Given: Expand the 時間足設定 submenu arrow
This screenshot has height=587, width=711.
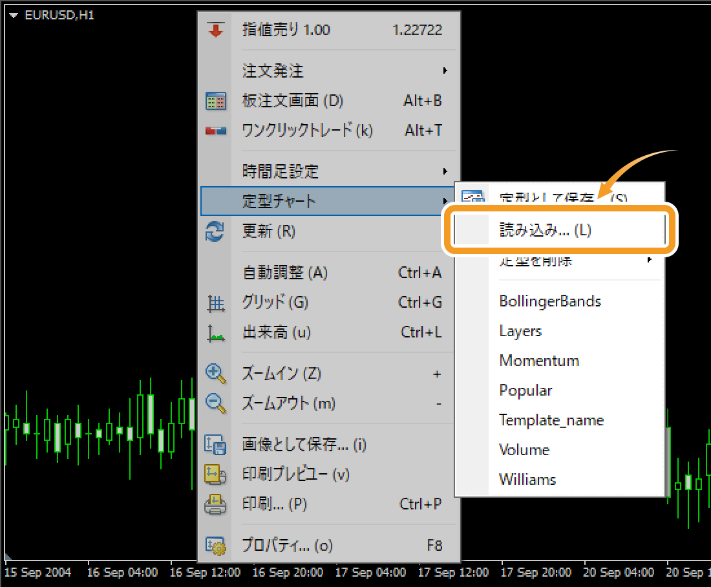Looking at the screenshot, I should pyautogui.click(x=445, y=171).
